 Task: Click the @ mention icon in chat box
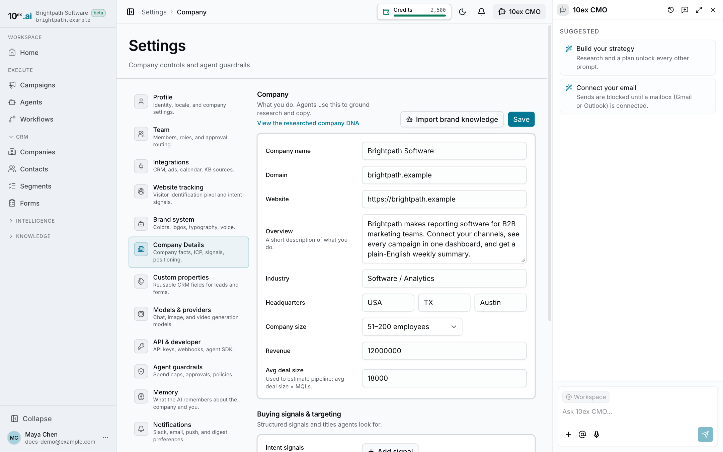point(582,434)
